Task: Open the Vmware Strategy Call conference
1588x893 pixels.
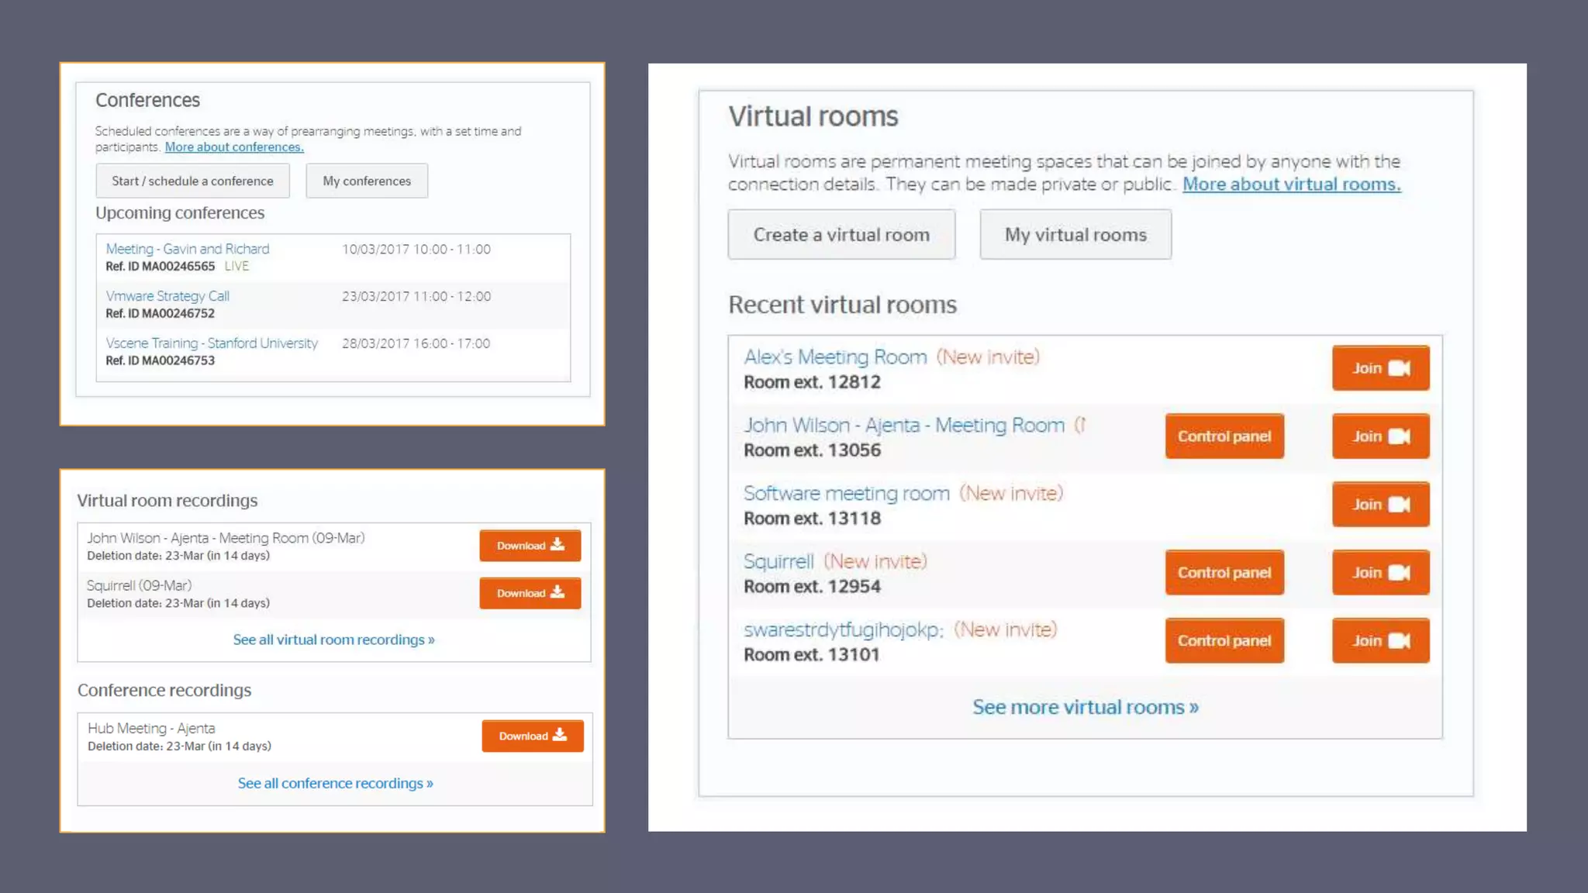Action: (167, 296)
